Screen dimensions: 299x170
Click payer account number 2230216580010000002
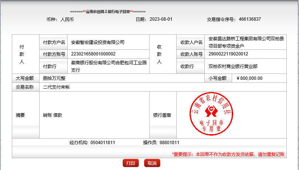[93, 54]
